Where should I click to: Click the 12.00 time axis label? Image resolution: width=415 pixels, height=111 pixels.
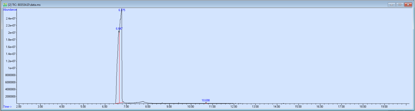click(x=234, y=107)
